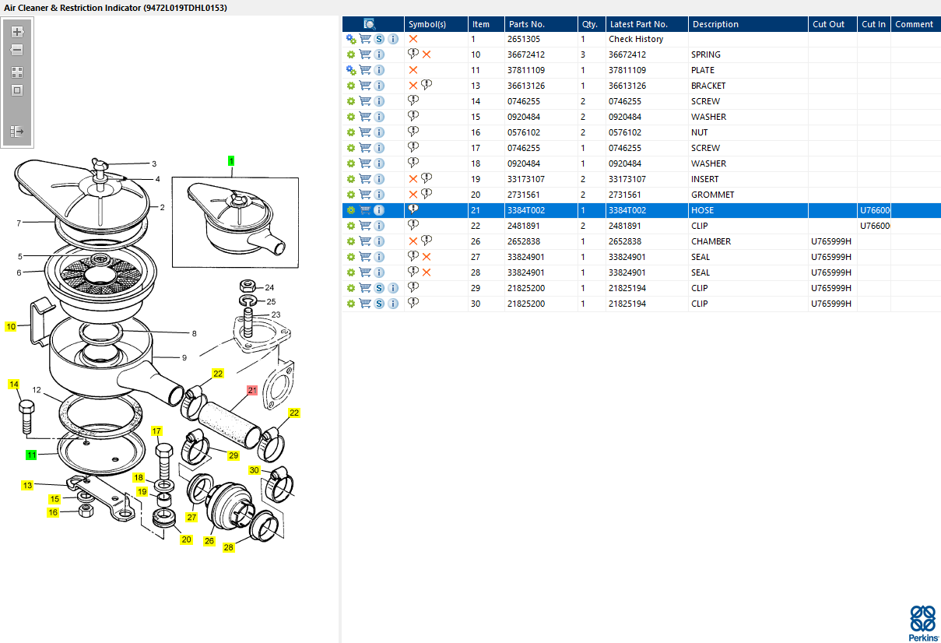
Task: Add SPRING item 10 to shopping cart
Action: [x=364, y=54]
